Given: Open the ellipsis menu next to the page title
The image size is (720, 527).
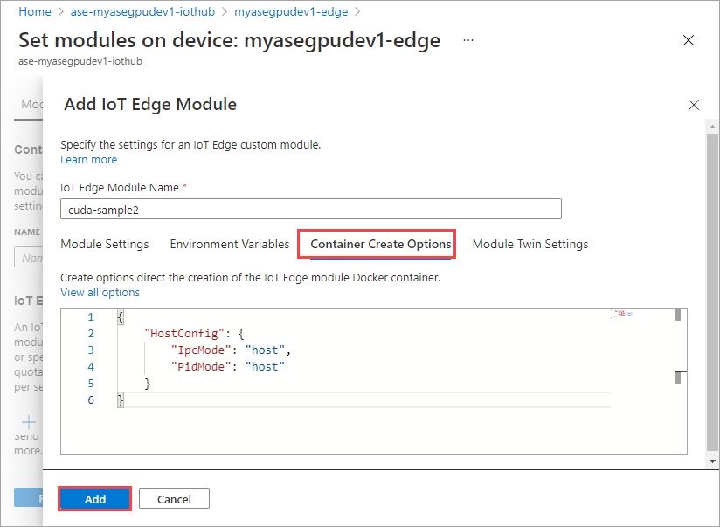Looking at the screenshot, I should (467, 40).
